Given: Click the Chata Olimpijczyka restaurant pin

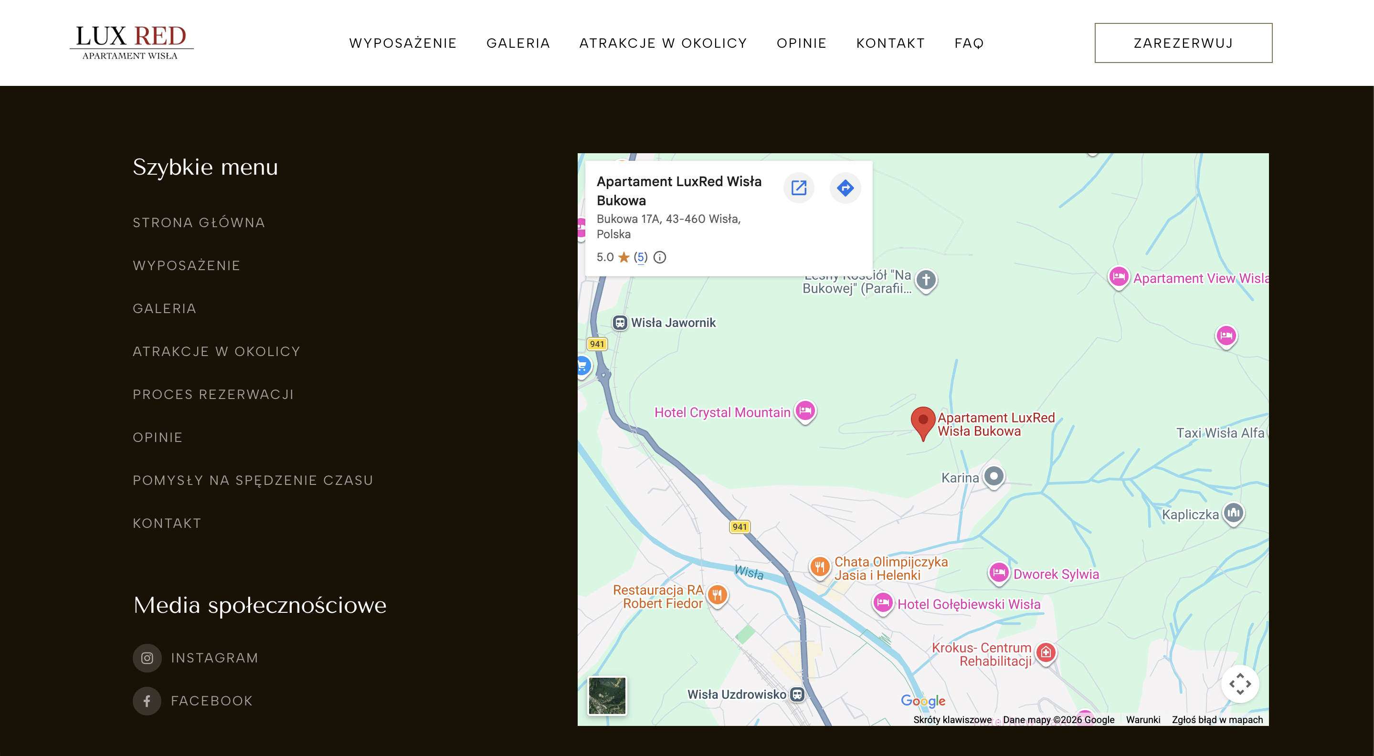Looking at the screenshot, I should (x=820, y=567).
